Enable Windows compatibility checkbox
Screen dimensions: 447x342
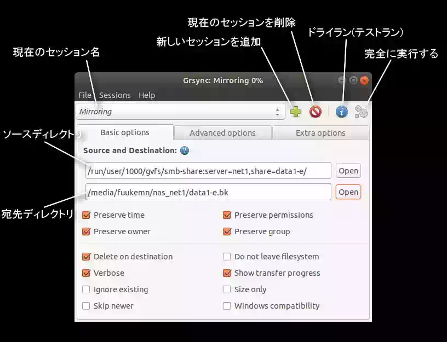coord(227,306)
